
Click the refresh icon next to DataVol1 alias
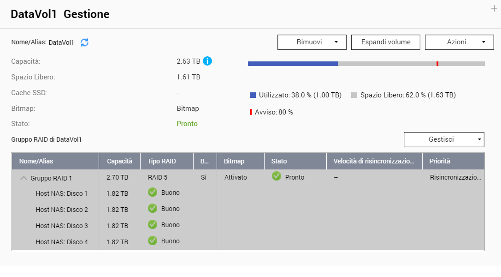pos(84,42)
